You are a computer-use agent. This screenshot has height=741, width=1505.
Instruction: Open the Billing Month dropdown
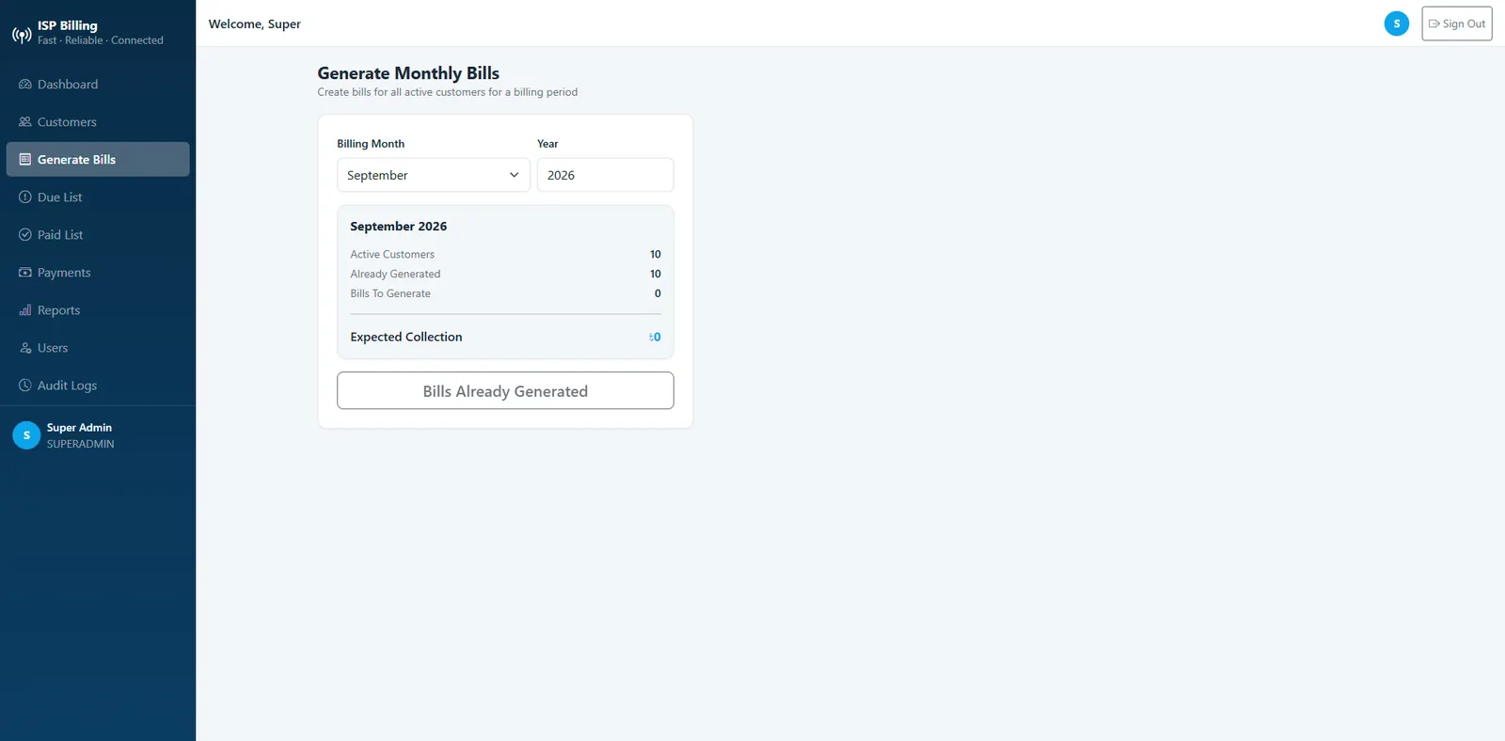click(434, 175)
